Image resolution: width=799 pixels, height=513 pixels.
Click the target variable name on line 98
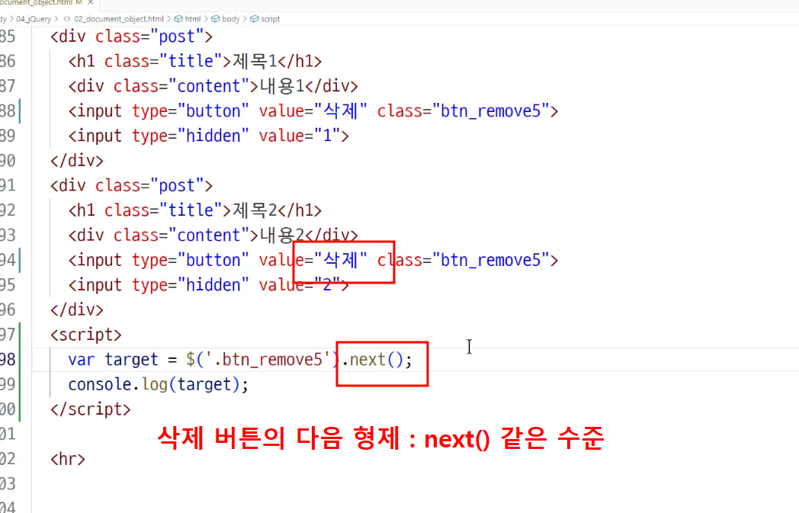click(131, 360)
